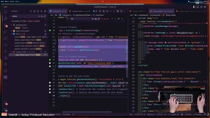Expand replace in editor find widget

coord(69,19)
